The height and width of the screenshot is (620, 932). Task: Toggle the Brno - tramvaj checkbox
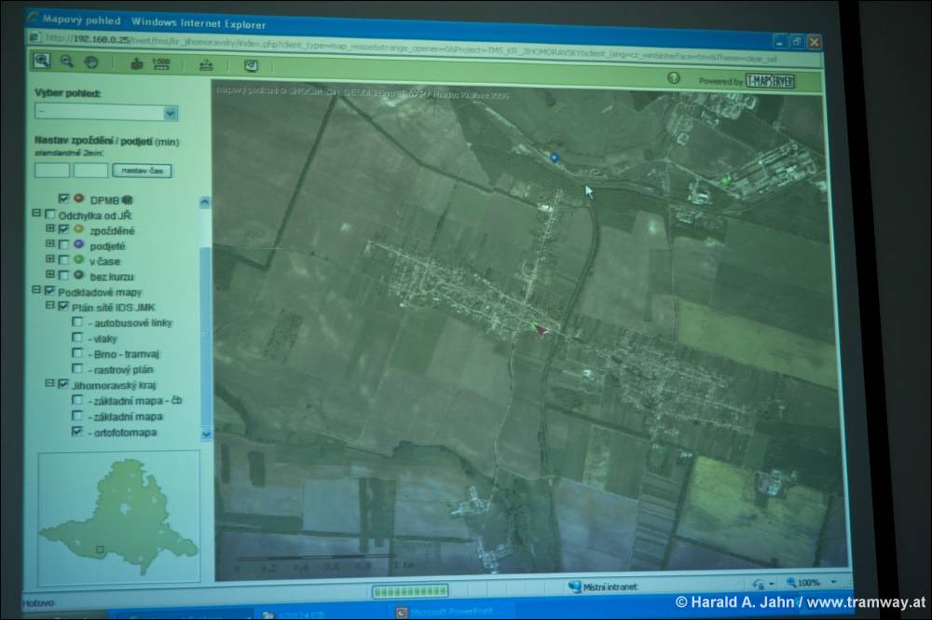(77, 353)
